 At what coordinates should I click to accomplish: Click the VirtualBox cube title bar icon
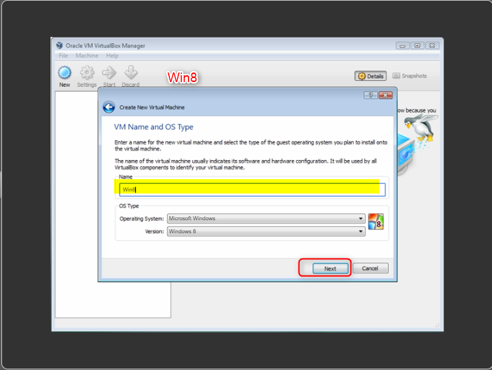pyautogui.click(x=59, y=46)
